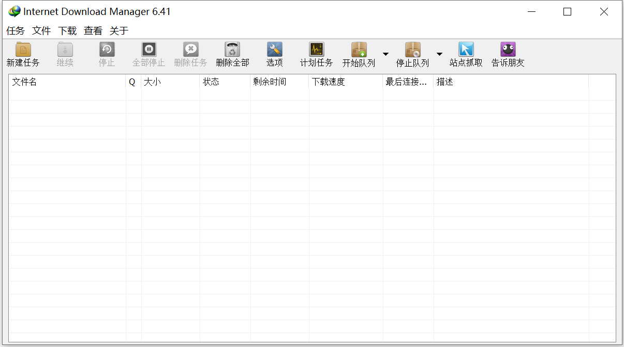Image resolution: width=624 pixels, height=347 pixels.
Task: Sort by the 文件名 column header
Action: pyautogui.click(x=67, y=82)
